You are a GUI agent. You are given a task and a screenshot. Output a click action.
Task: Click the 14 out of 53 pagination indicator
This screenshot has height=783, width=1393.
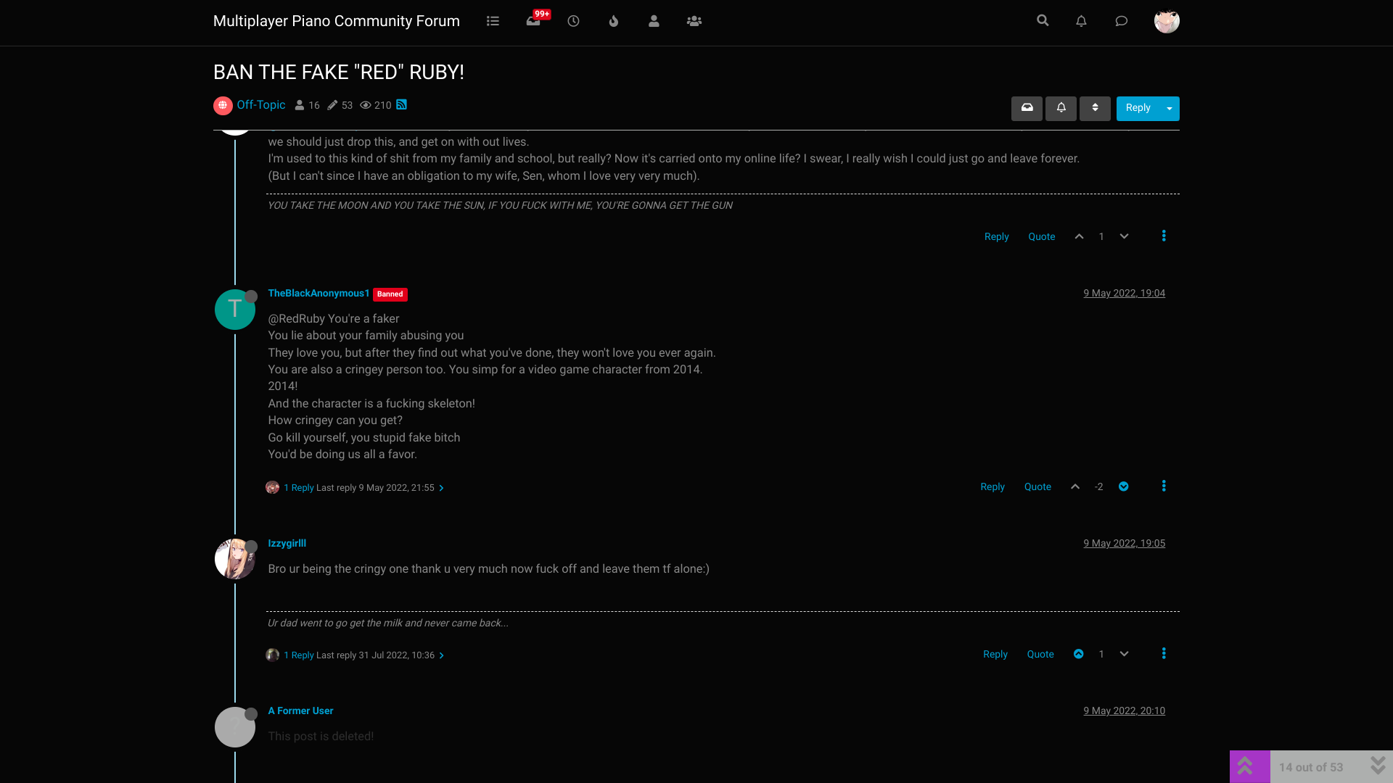coord(1311,767)
